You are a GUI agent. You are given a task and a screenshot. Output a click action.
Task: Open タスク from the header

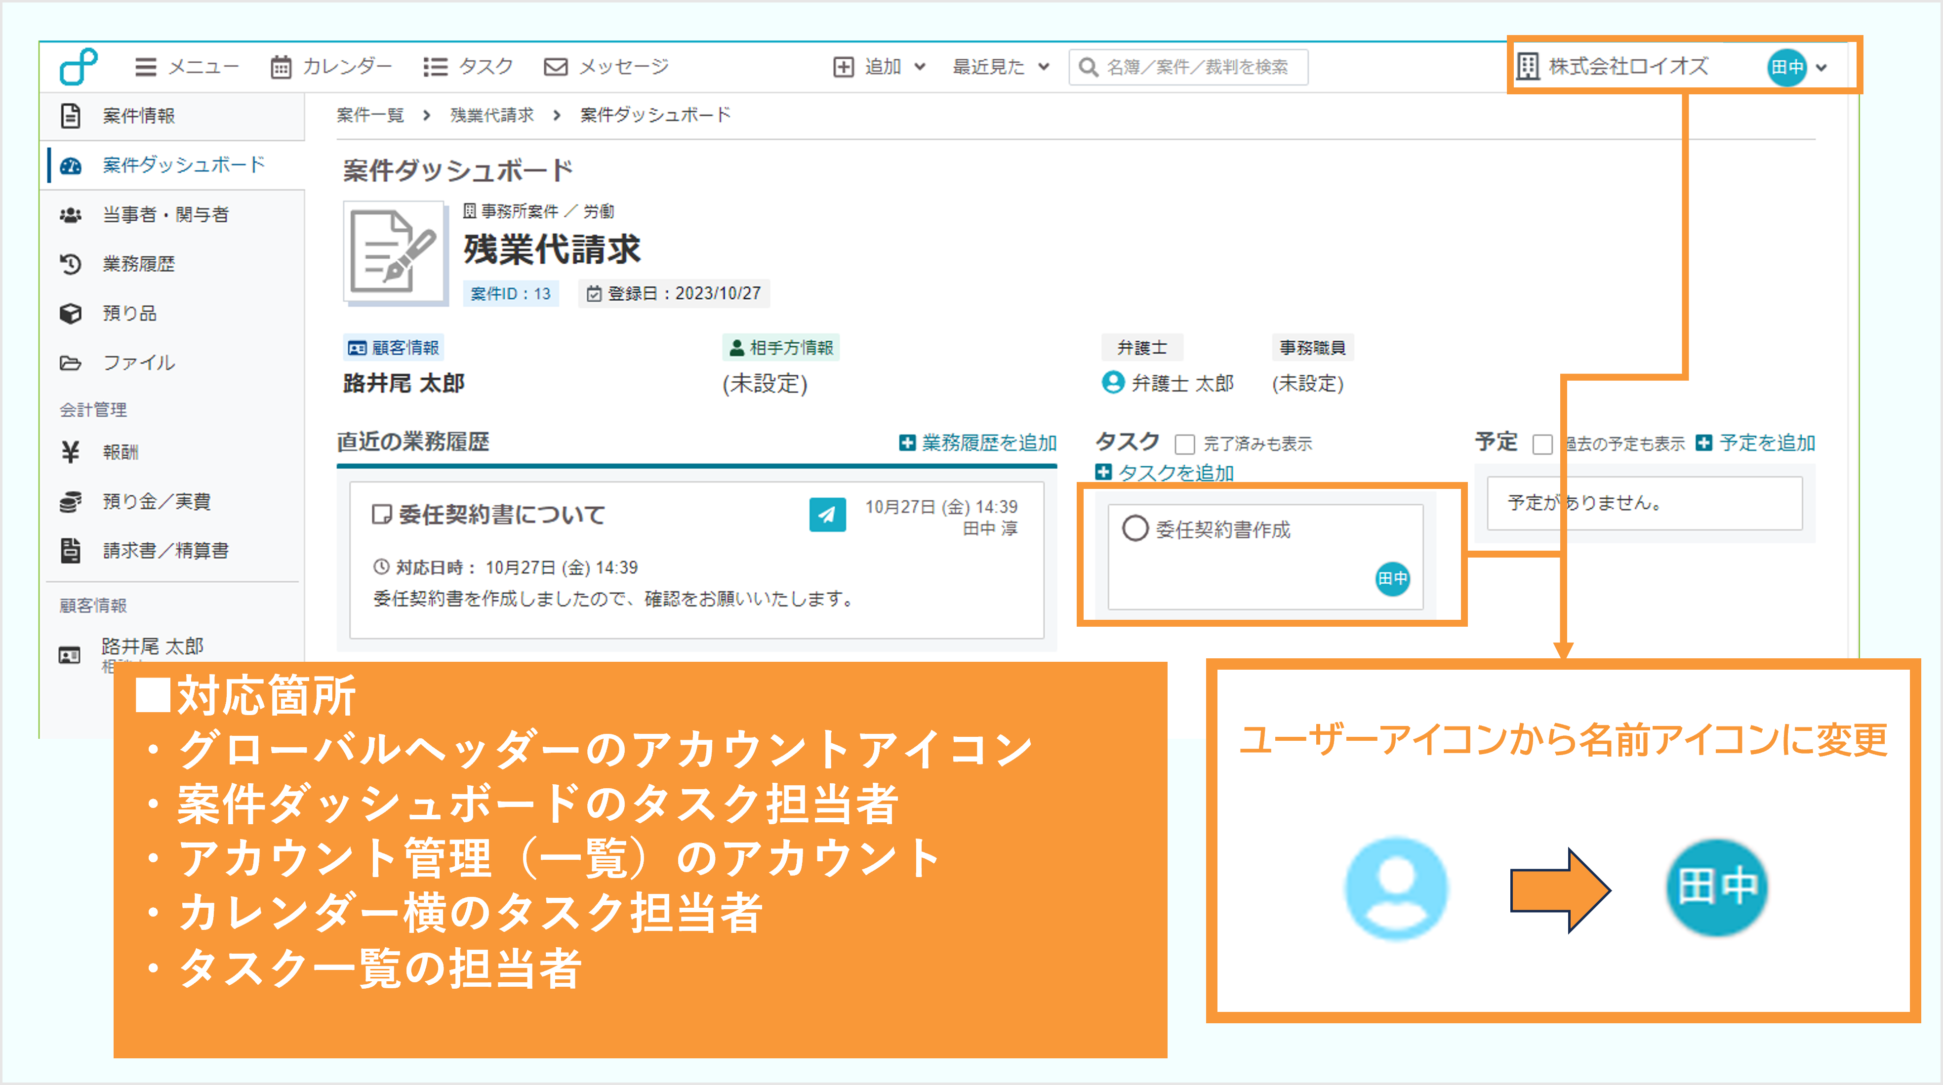tap(468, 67)
